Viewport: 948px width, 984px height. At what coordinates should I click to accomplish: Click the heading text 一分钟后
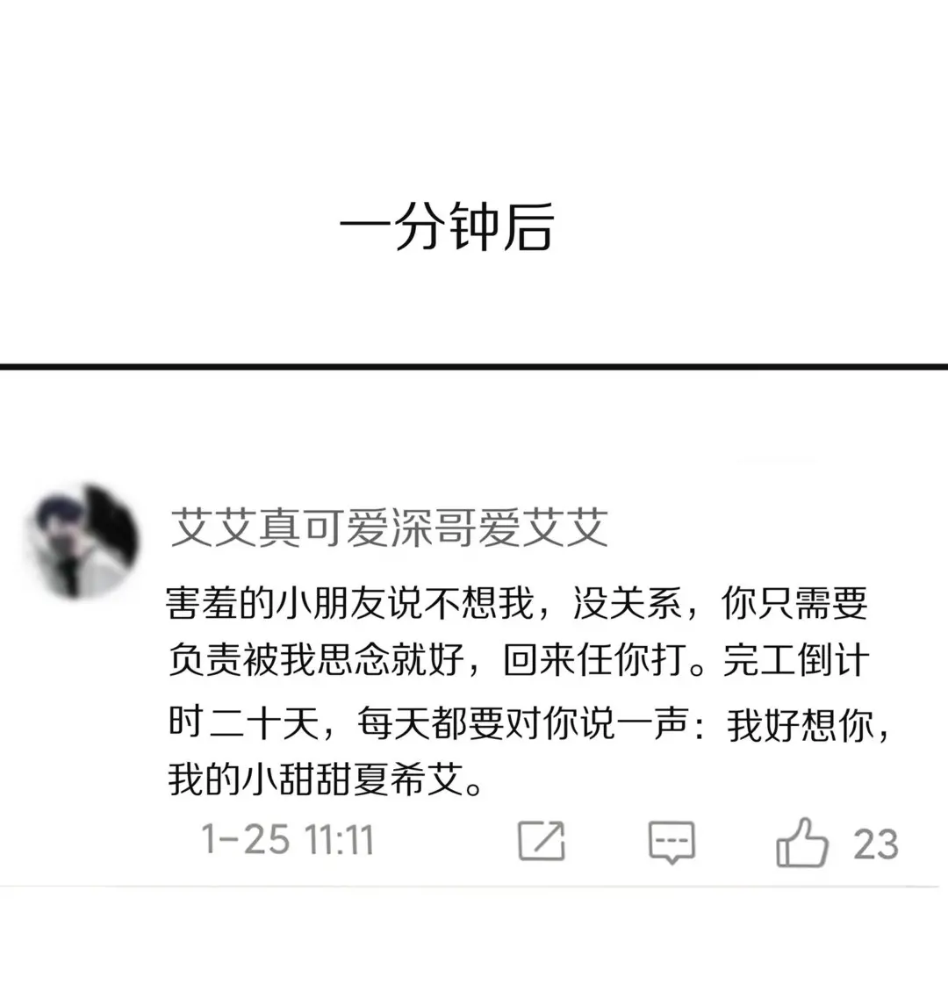tap(447, 227)
